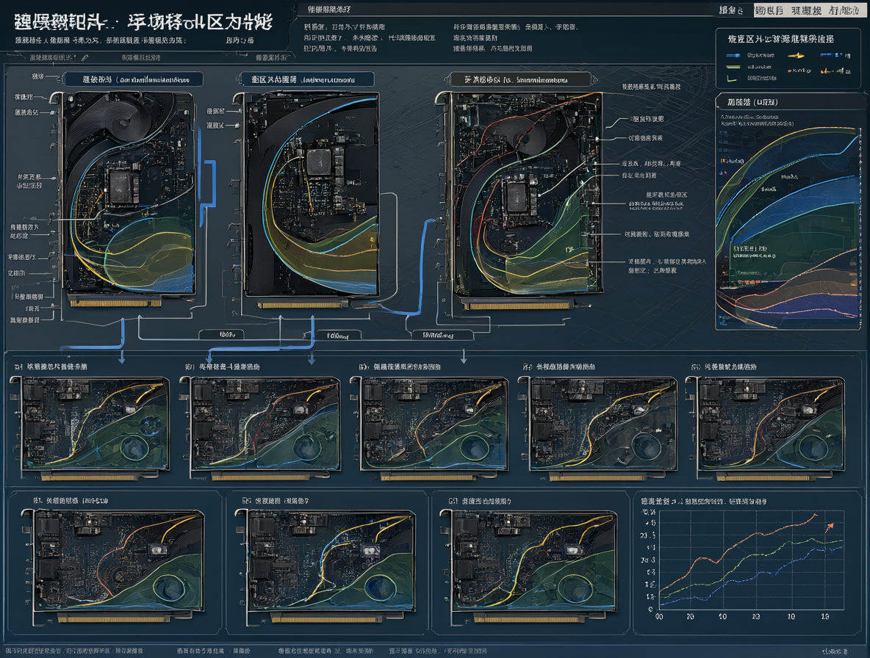Select the rightmost large graphics card with red traces
The image size is (870, 658).
(520, 200)
